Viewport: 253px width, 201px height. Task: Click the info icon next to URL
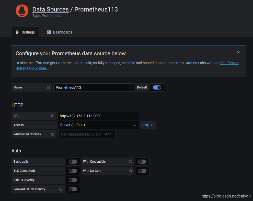coord(53,116)
